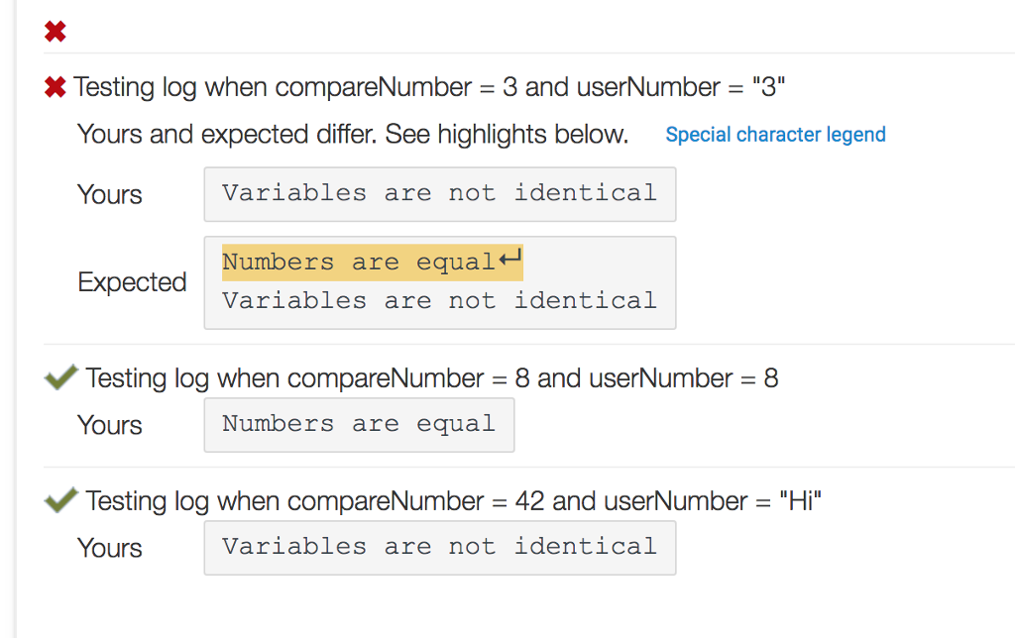Click green checkmark beside compareNumber = 8 test
The image size is (1015, 638).
[x=60, y=376]
